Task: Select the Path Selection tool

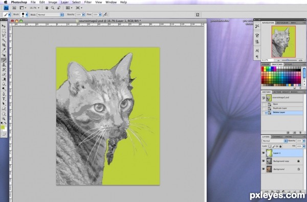Action: tap(4, 104)
